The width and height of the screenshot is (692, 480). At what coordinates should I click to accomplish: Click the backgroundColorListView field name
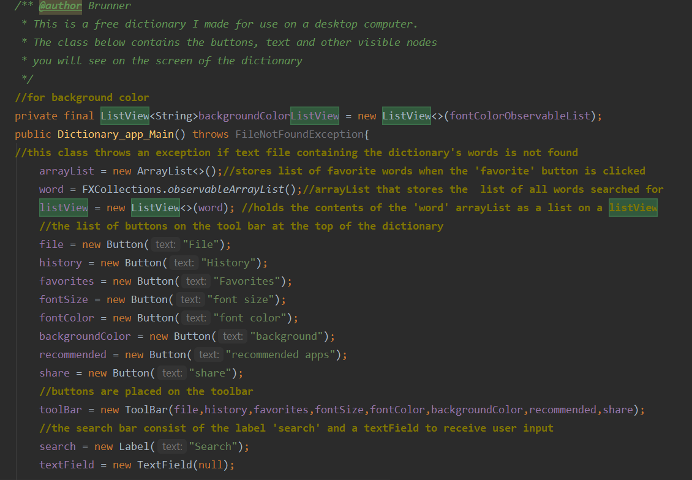click(269, 116)
